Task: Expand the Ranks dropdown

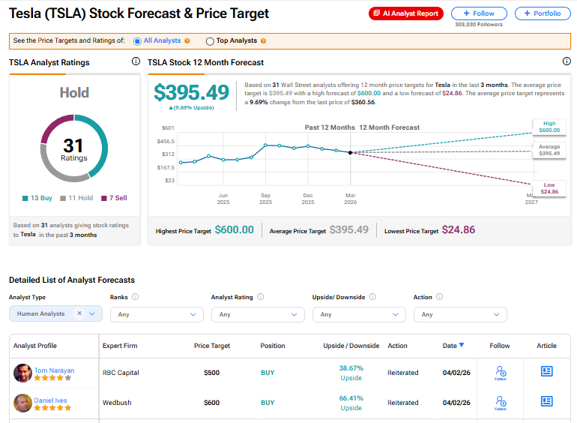Action: click(x=156, y=314)
